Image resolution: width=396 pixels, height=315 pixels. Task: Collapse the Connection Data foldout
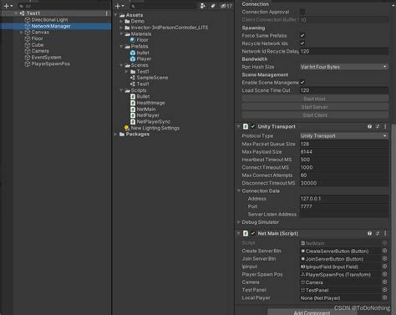(x=239, y=191)
